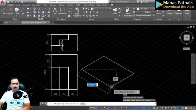Click the Customization menu icon in status bar
The image size is (196, 110).
point(194,108)
